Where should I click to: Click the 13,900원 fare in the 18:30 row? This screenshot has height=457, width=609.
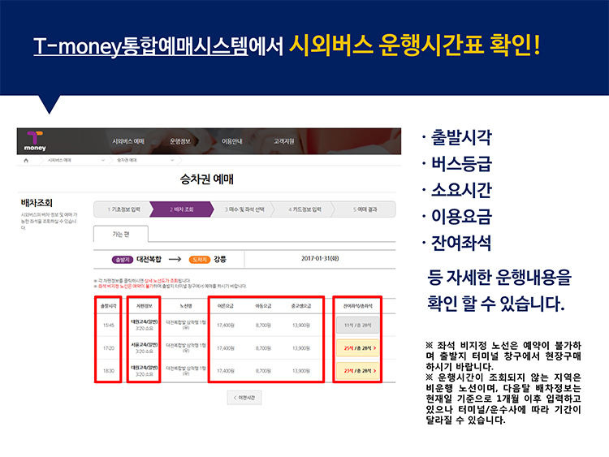tap(301, 371)
